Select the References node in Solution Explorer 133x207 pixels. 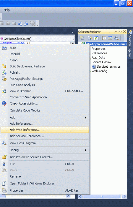tap(99, 53)
